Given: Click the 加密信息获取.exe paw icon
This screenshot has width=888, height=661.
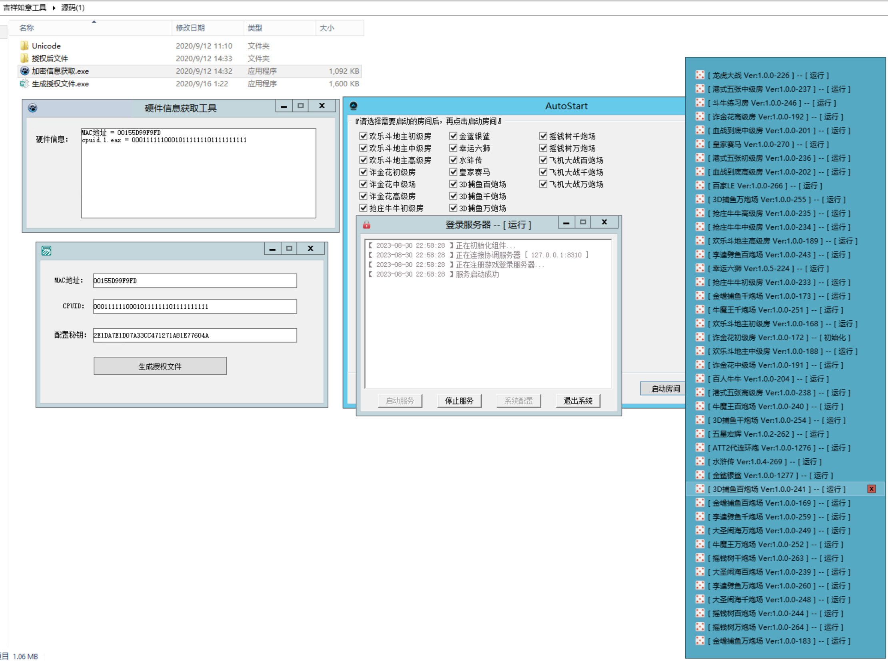Looking at the screenshot, I should (x=24, y=71).
